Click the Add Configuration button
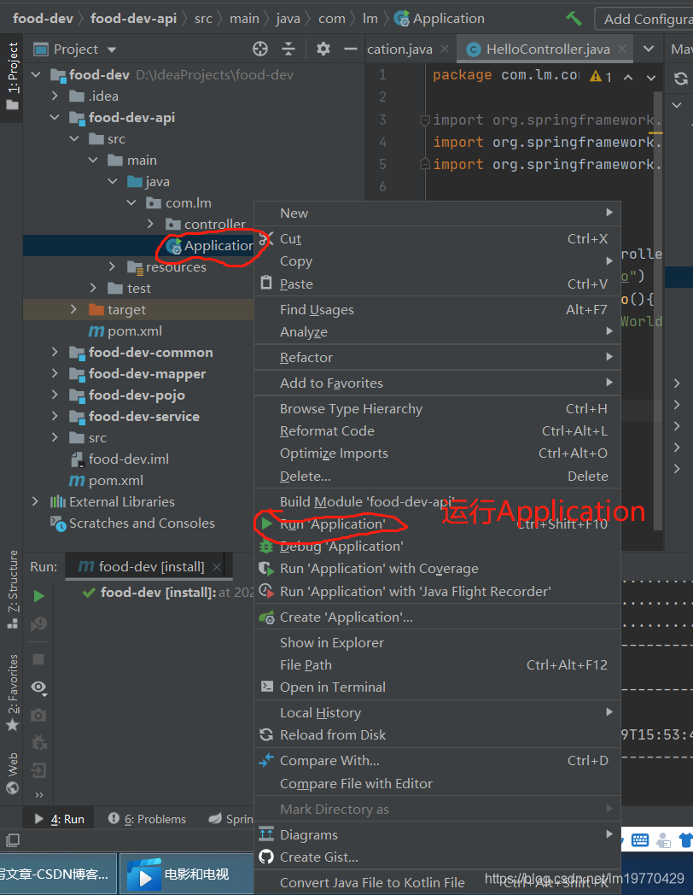693x895 pixels. (644, 19)
